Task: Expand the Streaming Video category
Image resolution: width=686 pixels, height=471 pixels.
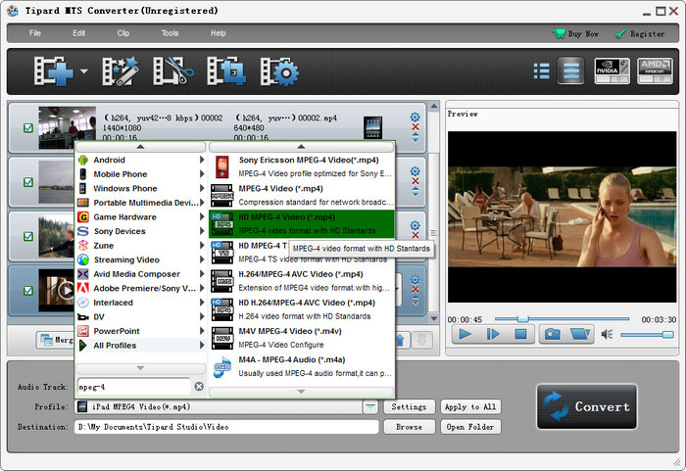Action: tap(141, 259)
